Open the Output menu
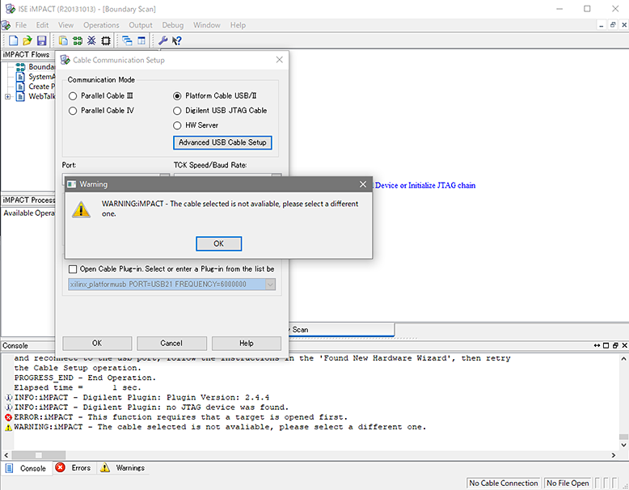The height and width of the screenshot is (490, 629). click(141, 25)
